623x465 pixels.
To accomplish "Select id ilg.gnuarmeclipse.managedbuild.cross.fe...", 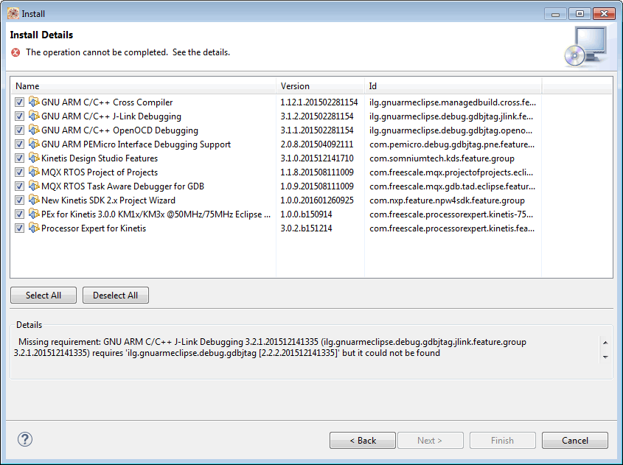I will coord(453,102).
